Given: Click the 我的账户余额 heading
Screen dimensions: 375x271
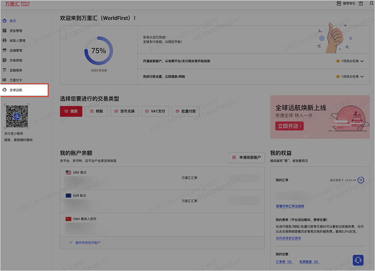Looking at the screenshot, I should click(76, 153).
